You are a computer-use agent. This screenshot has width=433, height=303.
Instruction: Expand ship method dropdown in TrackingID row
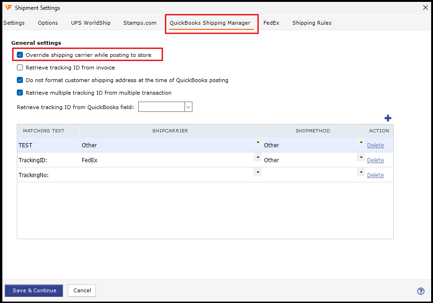click(361, 158)
